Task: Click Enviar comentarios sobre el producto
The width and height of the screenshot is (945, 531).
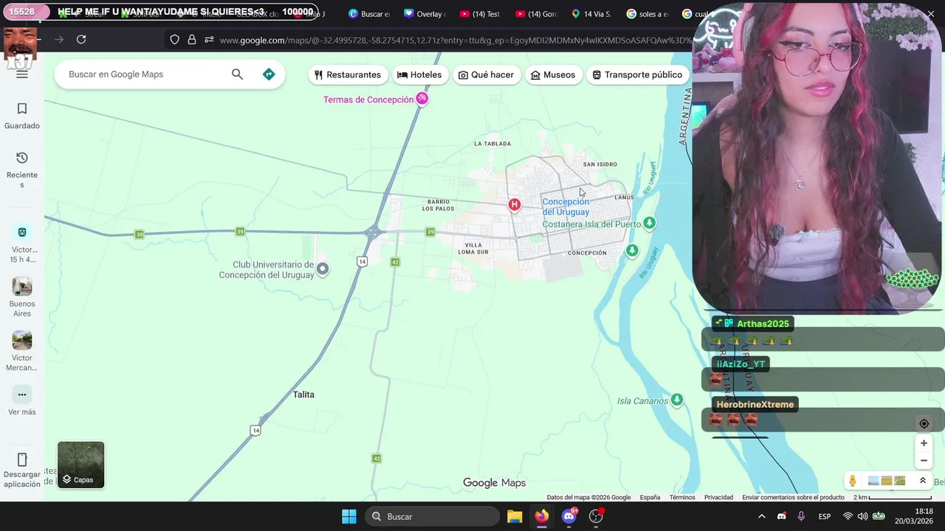Action: pyautogui.click(x=793, y=497)
